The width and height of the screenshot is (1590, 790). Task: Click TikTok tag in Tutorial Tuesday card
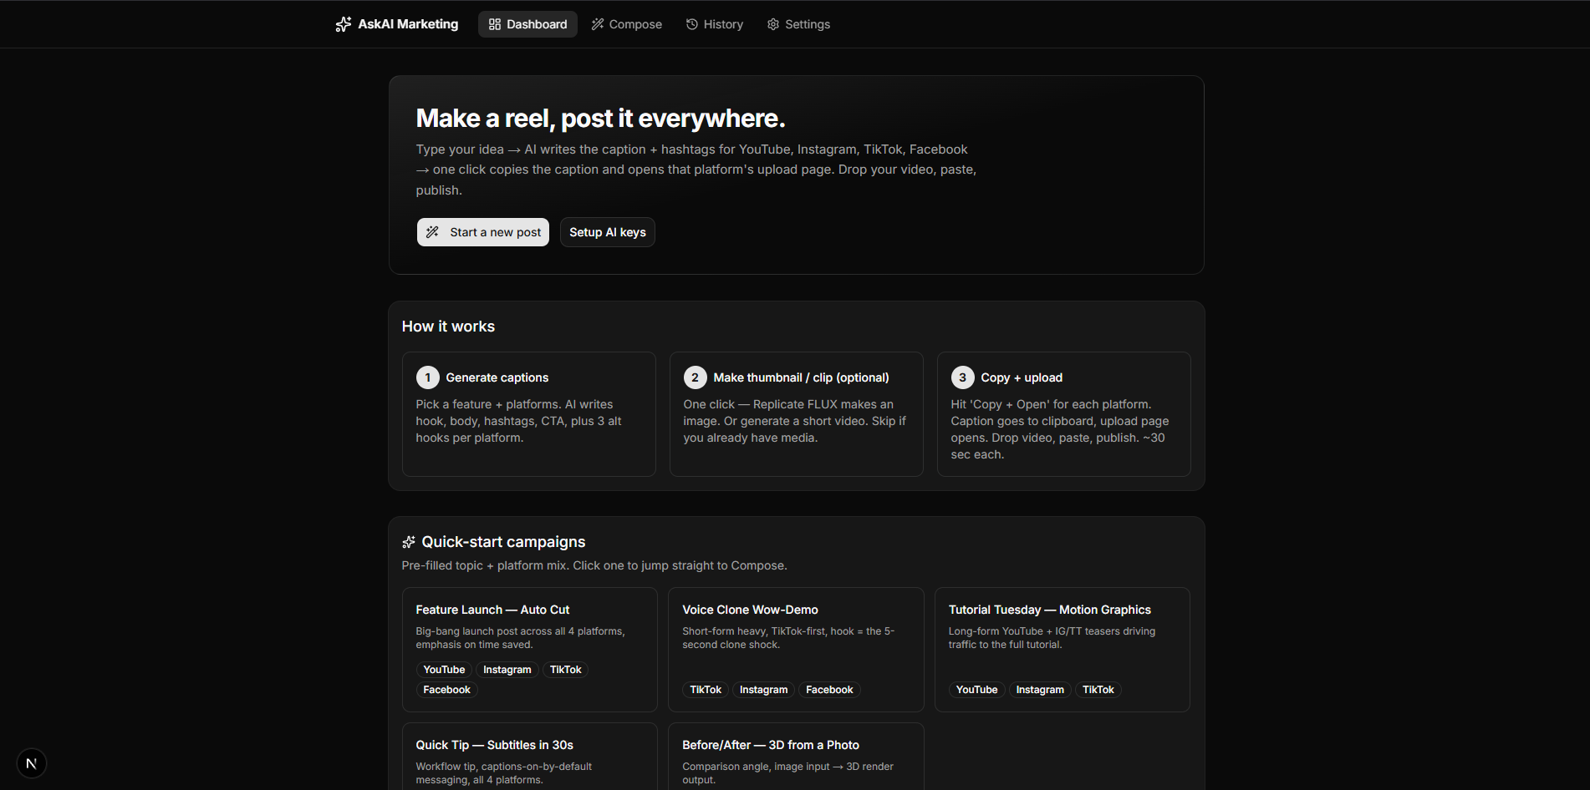tap(1098, 690)
